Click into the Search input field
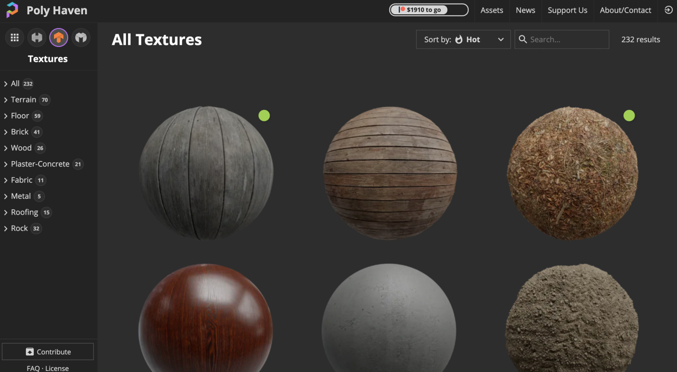 pyautogui.click(x=562, y=40)
